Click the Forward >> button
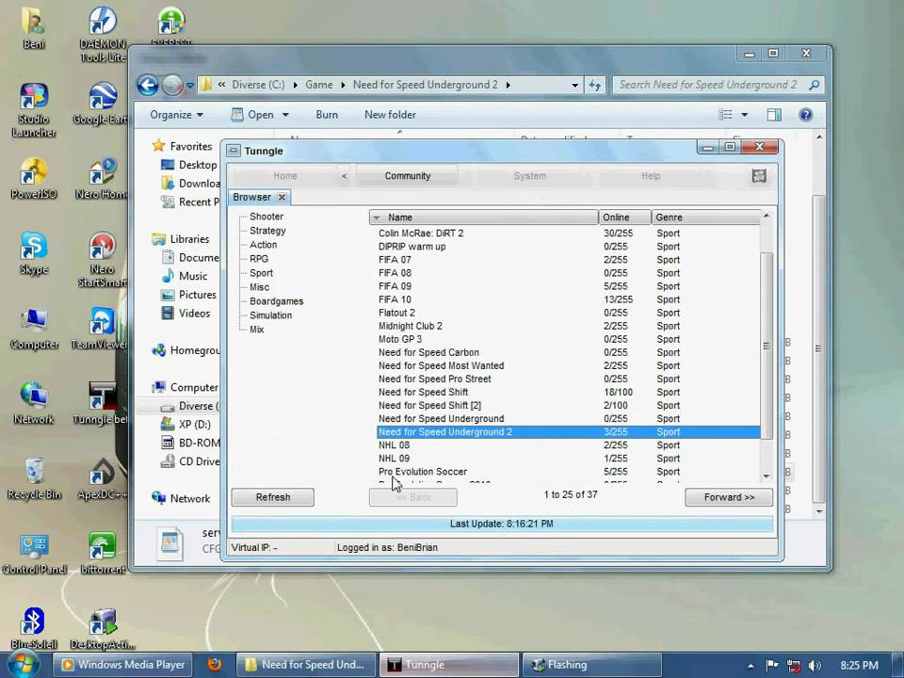 pos(729,497)
